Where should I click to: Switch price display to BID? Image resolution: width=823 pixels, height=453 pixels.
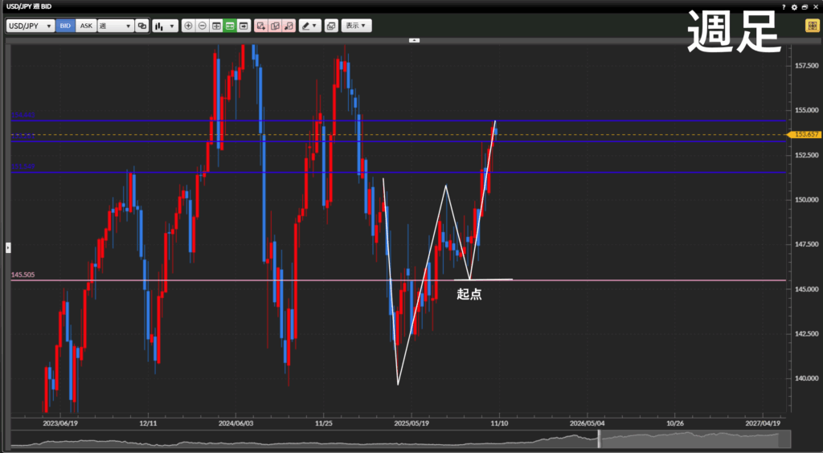[x=65, y=26]
